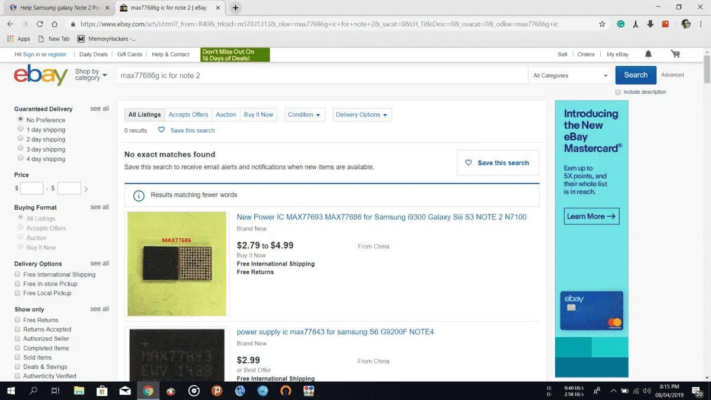This screenshot has width=711, height=400.
Task: Open the Windows Start menu
Action: [x=11, y=391]
